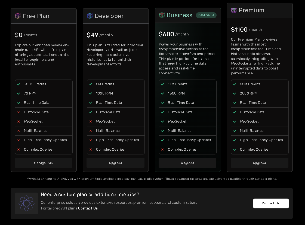Click the red X beside Free Plan WebSocket

point(19,121)
